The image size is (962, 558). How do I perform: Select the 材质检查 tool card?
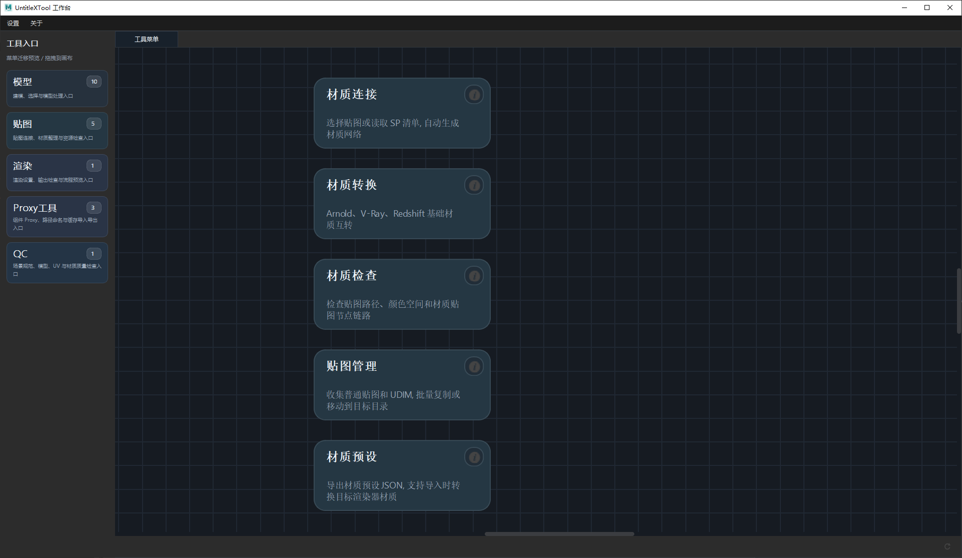pos(402,294)
